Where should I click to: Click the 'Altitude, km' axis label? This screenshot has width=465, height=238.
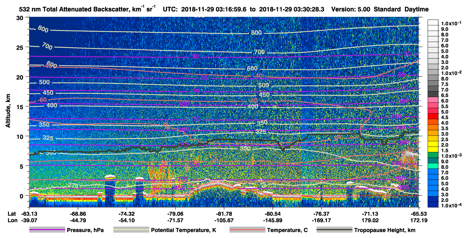click(x=8, y=111)
